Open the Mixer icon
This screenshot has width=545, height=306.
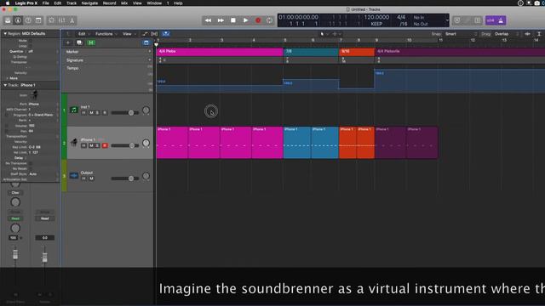click(x=62, y=20)
